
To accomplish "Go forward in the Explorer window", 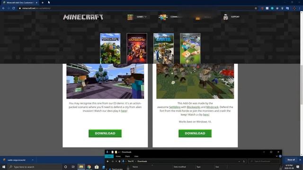I will 113,161.
